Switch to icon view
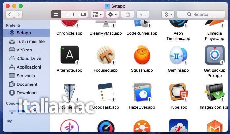Image resolution: width=230 pixels, height=134 pixels. click(x=56, y=14)
